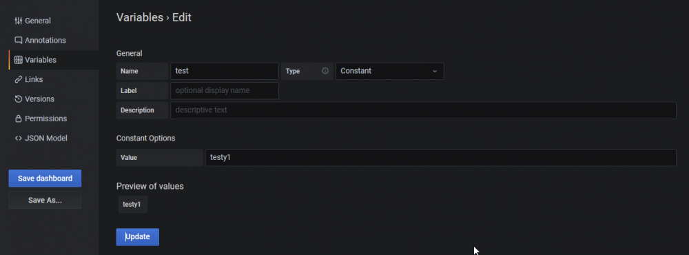Click the Versions history icon
Image resolution: width=689 pixels, height=255 pixels.
(18, 99)
